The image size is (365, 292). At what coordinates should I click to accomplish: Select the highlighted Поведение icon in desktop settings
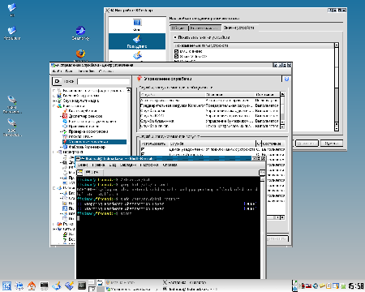[x=137, y=41]
